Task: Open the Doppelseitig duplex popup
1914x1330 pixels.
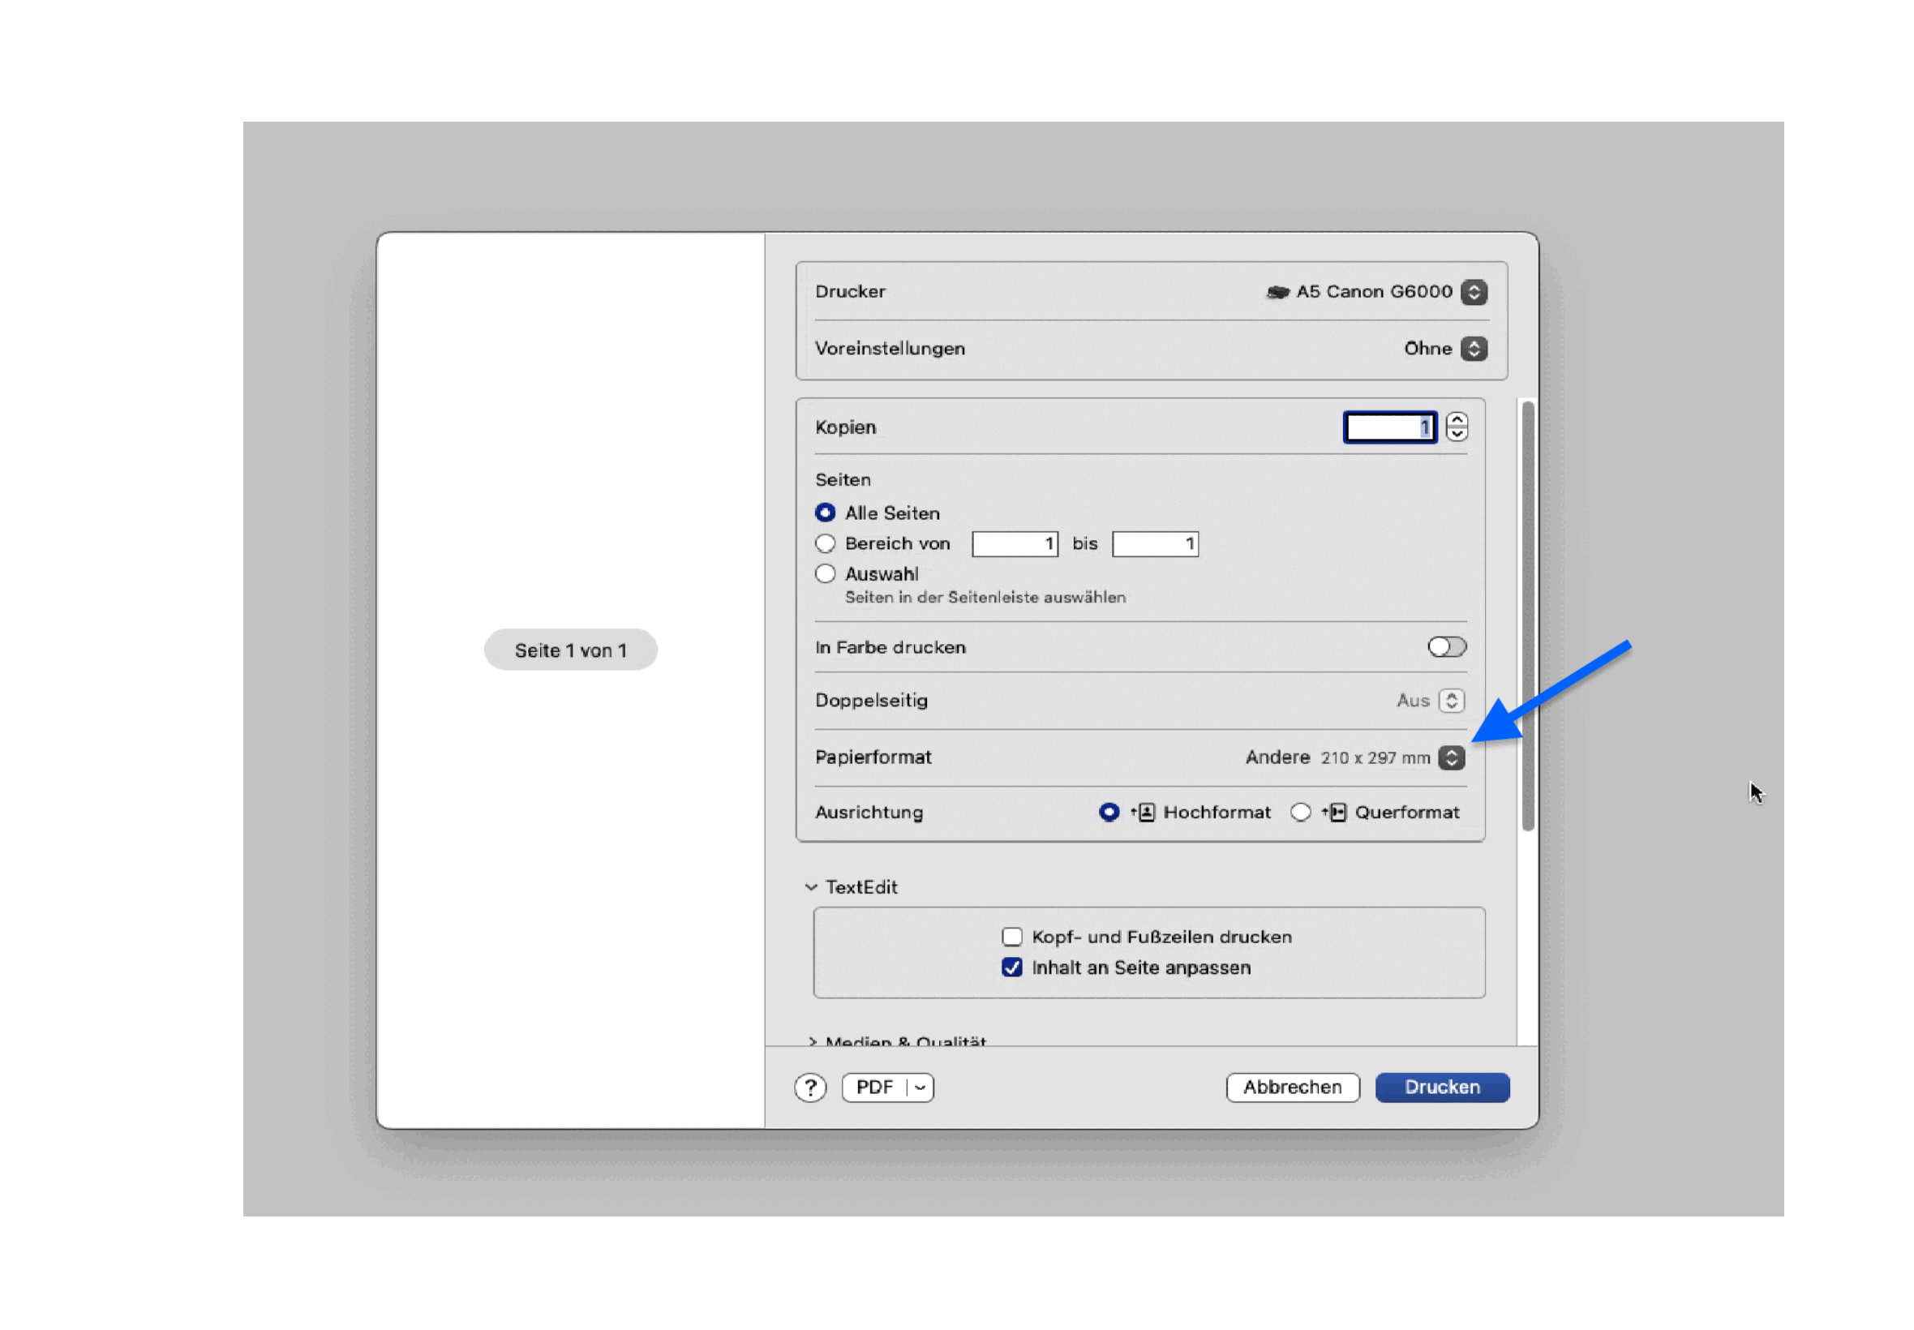Action: pos(1452,701)
